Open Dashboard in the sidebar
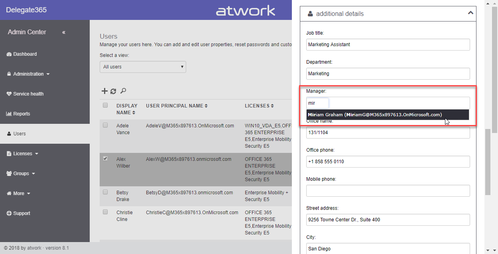498x254 pixels. click(x=25, y=54)
